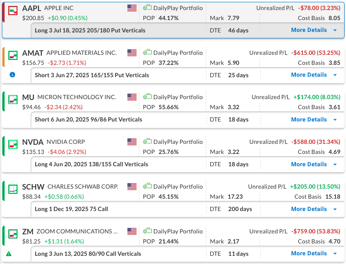Click Long 1 Dec 19, 2025 75 Call

coord(71,209)
